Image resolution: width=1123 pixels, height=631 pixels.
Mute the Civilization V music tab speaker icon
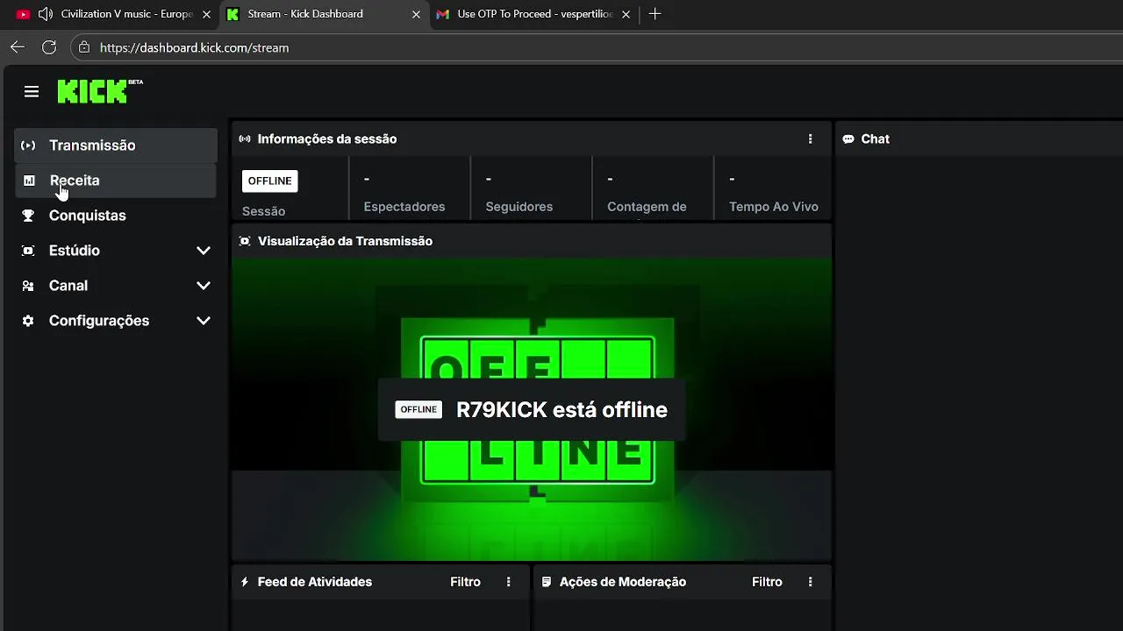click(45, 14)
